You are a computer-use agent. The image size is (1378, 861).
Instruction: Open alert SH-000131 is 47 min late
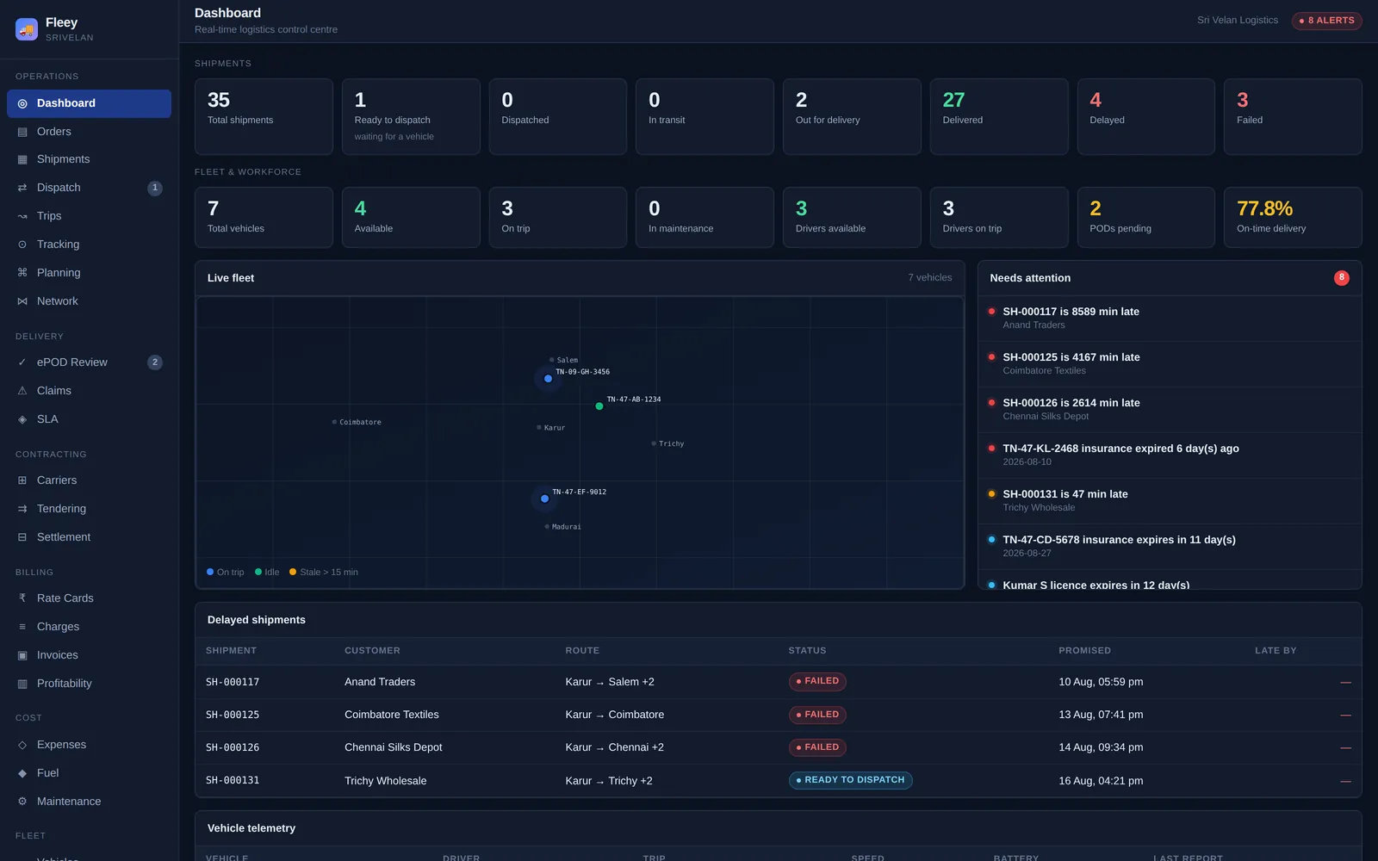coord(1170,501)
